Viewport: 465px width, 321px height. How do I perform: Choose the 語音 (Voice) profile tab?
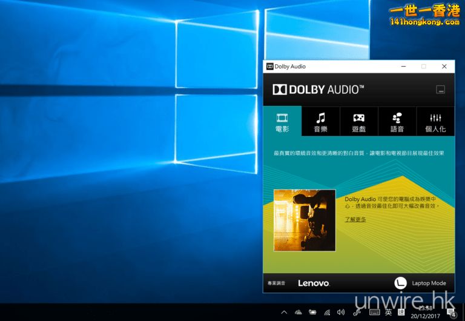397,121
